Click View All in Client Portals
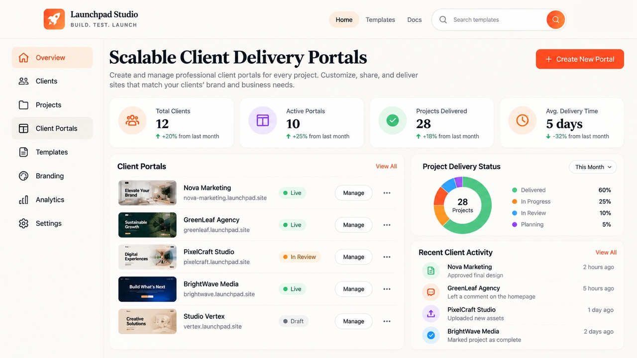The height and width of the screenshot is (358, 637). click(x=386, y=167)
